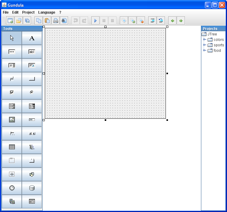Image resolution: width=227 pixels, height=212 pixels.
Task: Choose the shapes drawing tool
Action: [x=32, y=174]
